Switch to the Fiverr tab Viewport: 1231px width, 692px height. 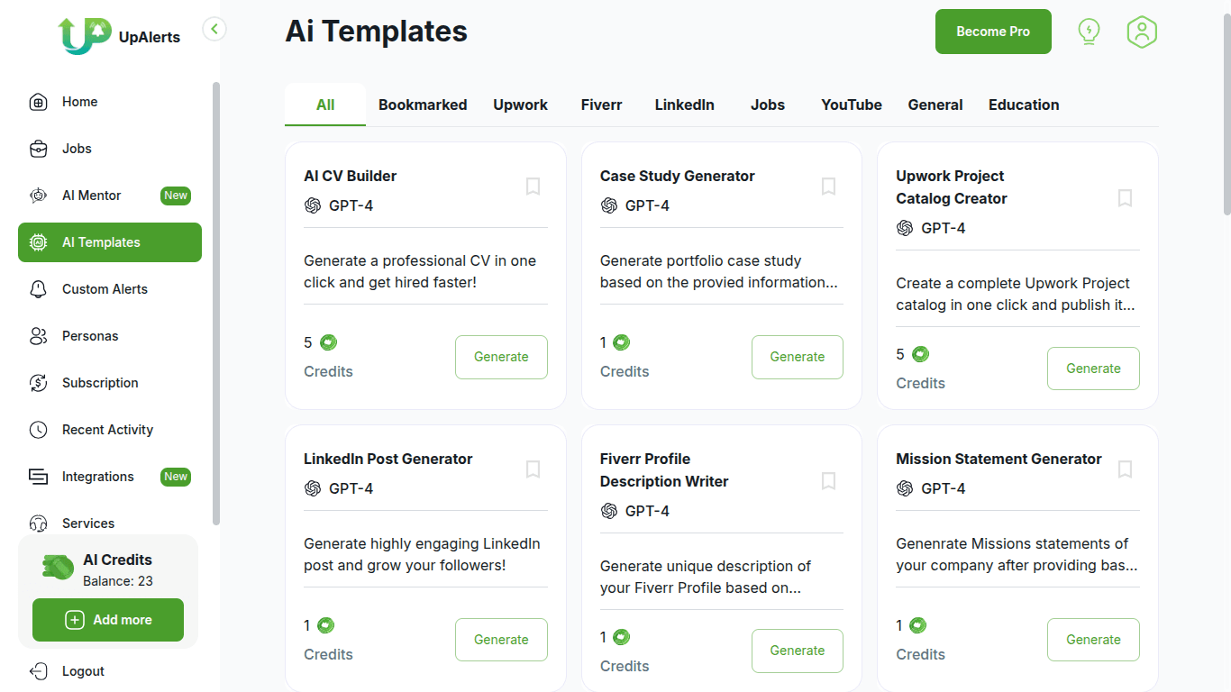[x=601, y=105]
